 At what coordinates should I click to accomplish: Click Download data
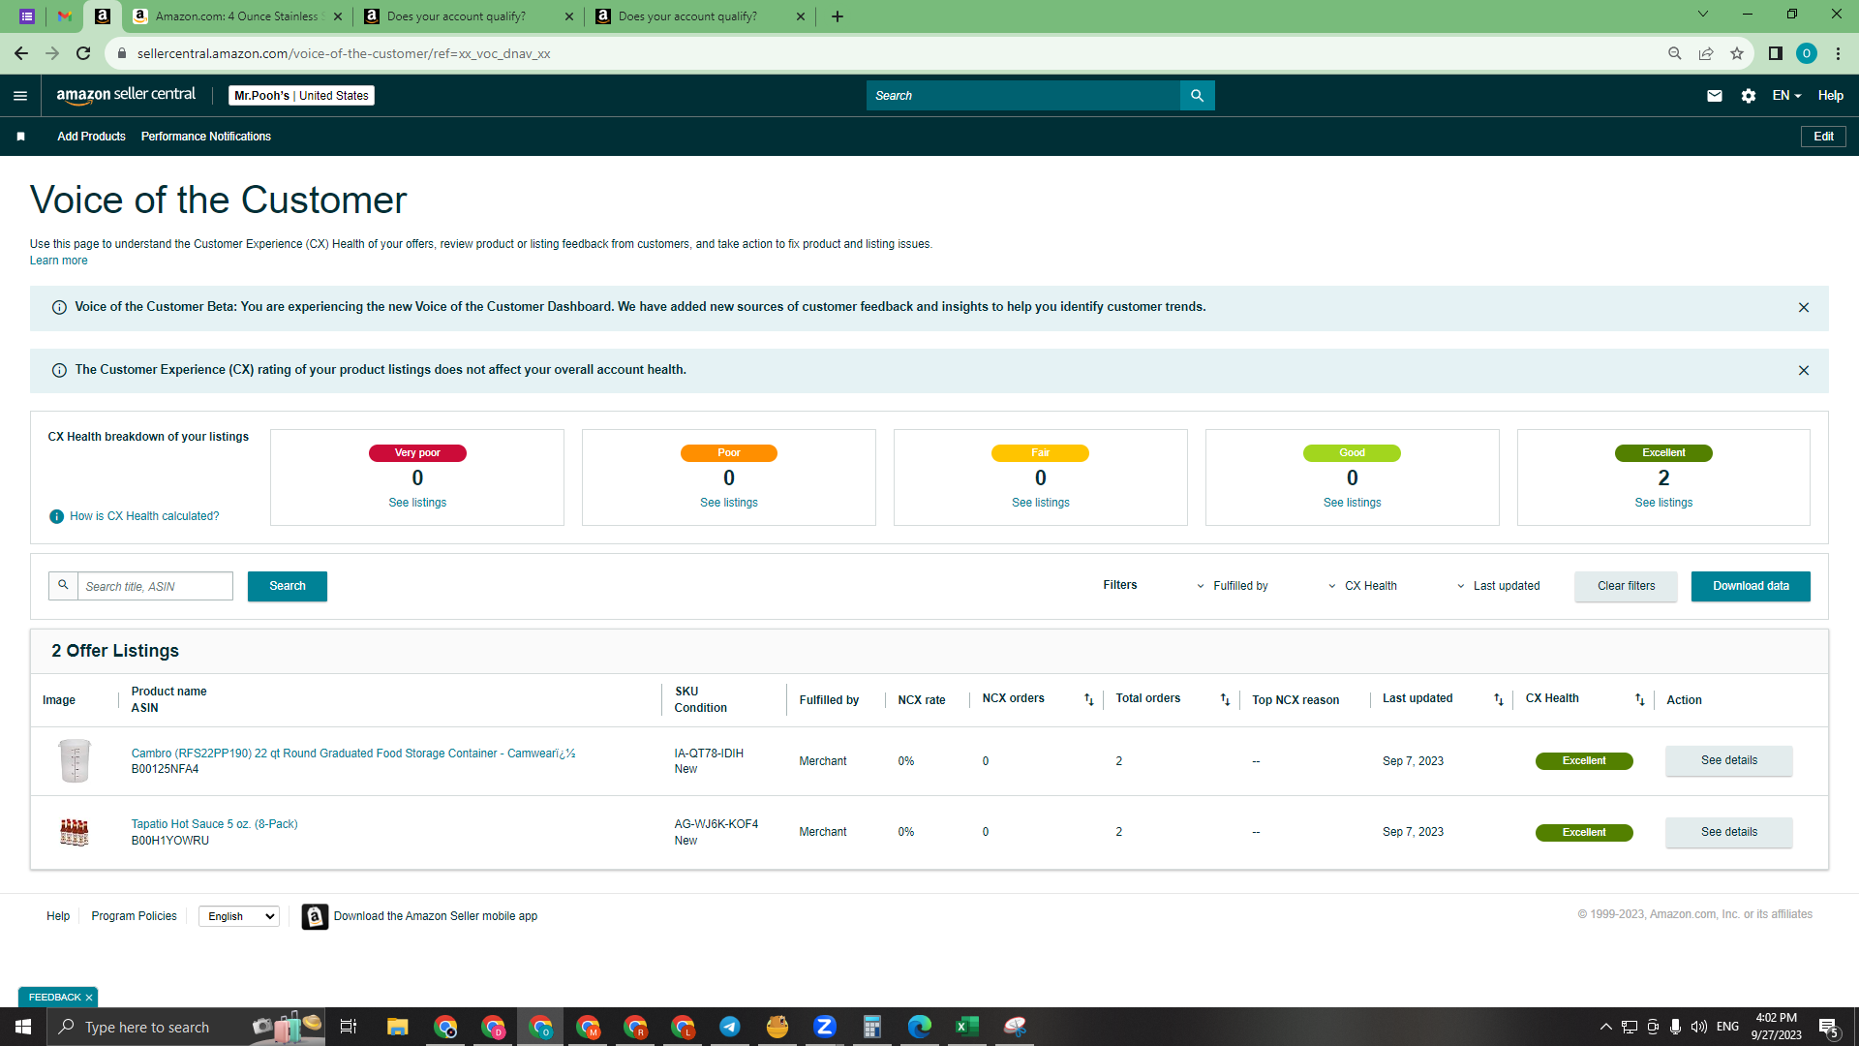coord(1751,586)
